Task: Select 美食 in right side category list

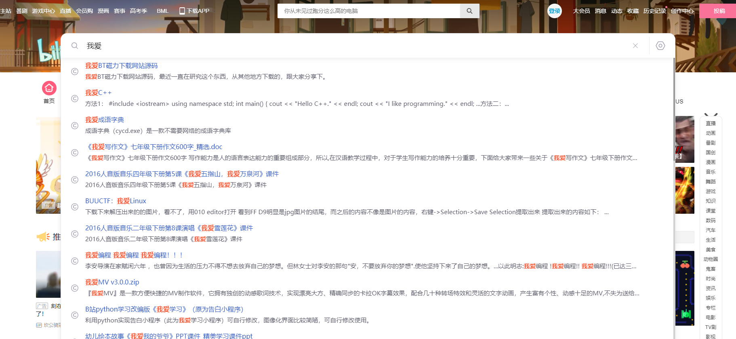Action: click(711, 249)
